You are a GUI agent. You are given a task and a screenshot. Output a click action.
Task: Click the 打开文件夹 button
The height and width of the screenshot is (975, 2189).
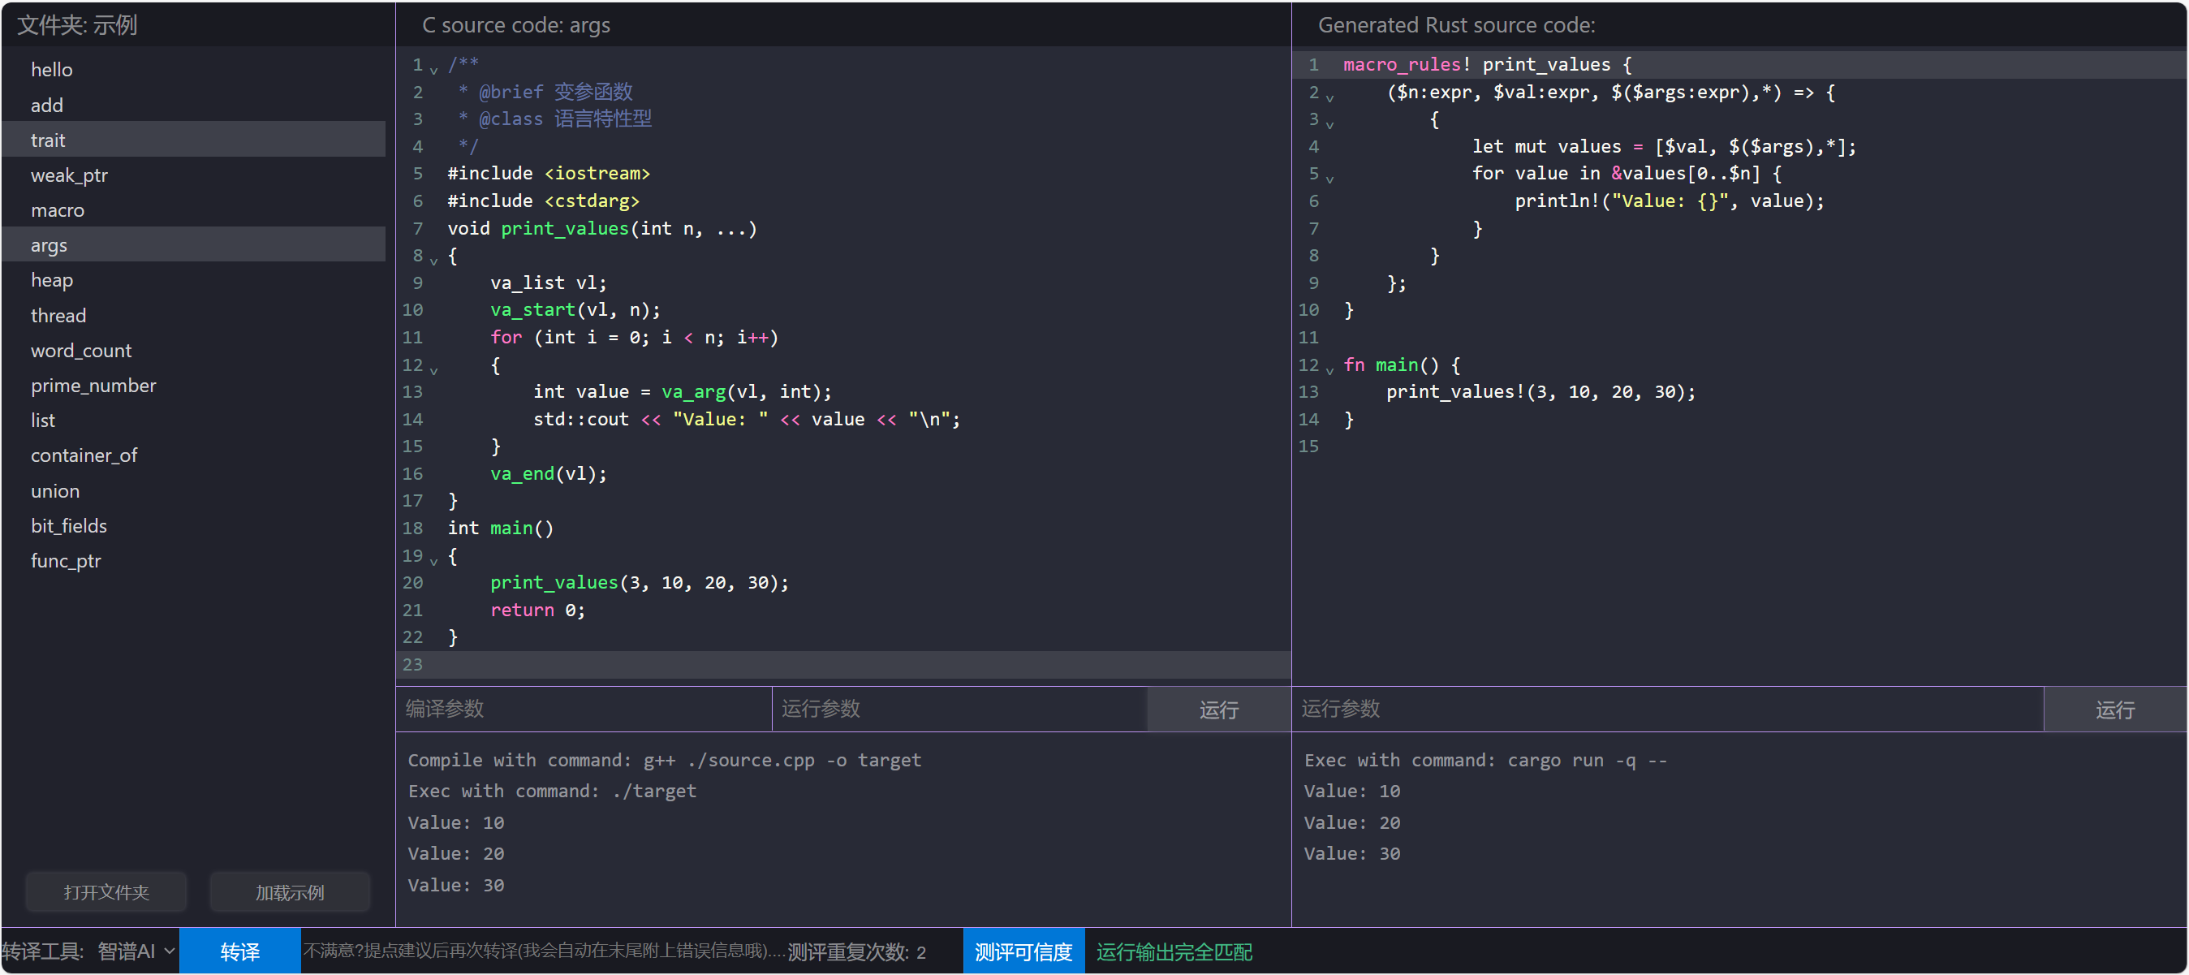(106, 891)
